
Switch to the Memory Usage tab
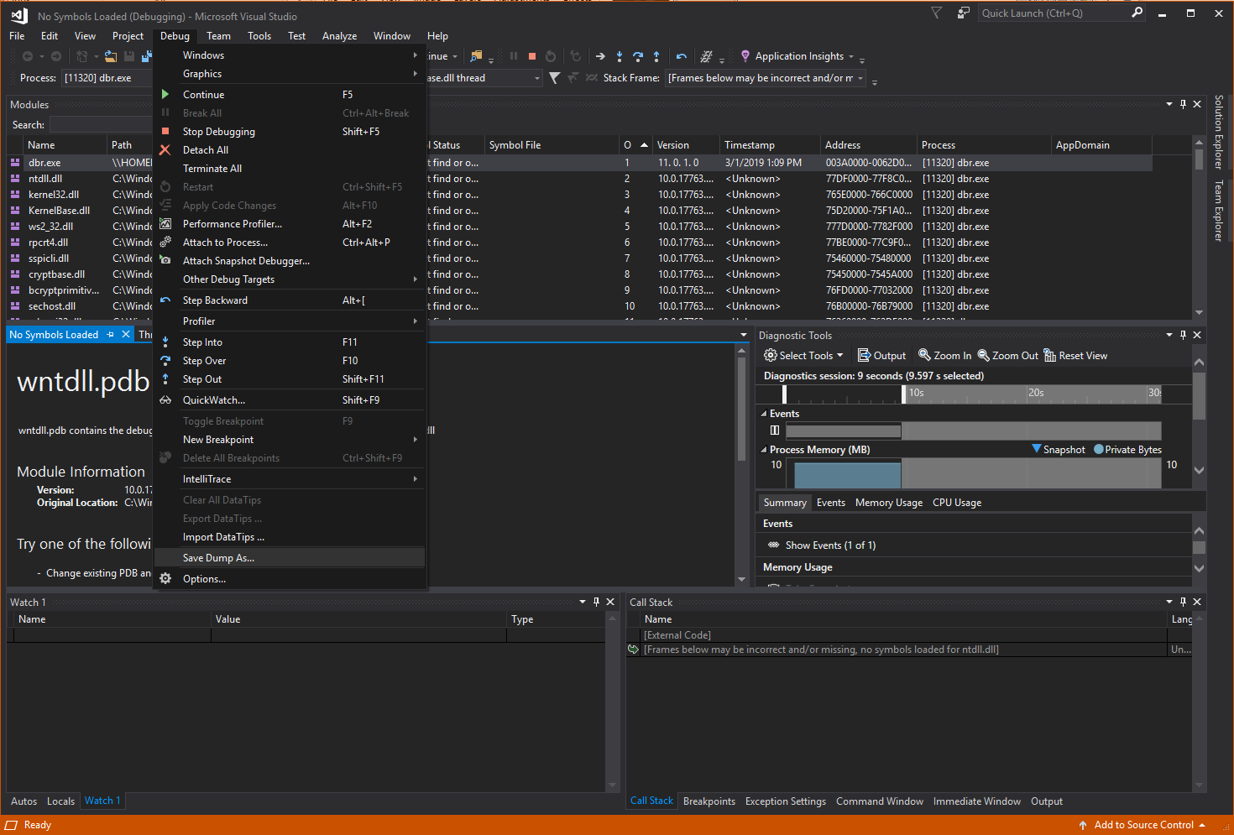pos(888,503)
